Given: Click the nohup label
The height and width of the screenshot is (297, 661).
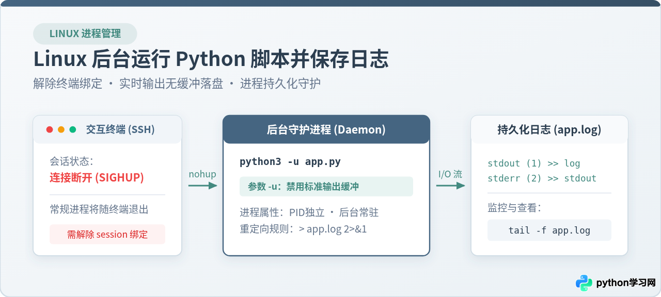Looking at the screenshot, I should [202, 174].
